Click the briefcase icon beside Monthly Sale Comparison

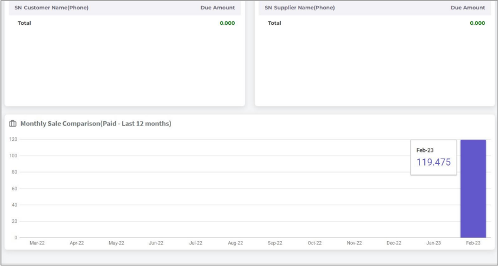pyautogui.click(x=13, y=124)
